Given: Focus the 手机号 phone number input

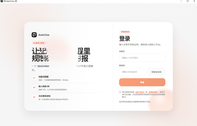Looking at the screenshot, I should click(x=142, y=58).
